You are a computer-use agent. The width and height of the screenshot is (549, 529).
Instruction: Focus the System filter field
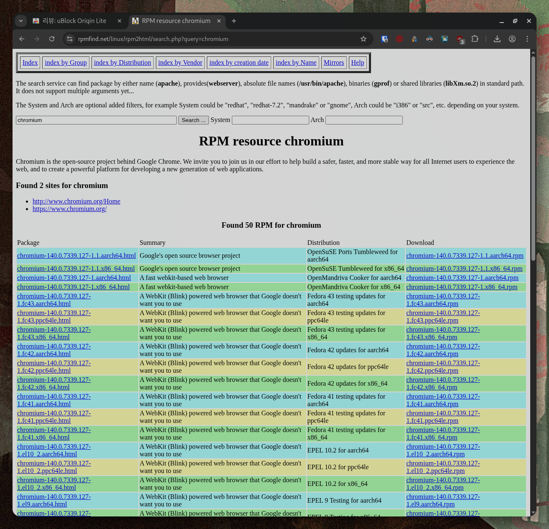(270, 120)
